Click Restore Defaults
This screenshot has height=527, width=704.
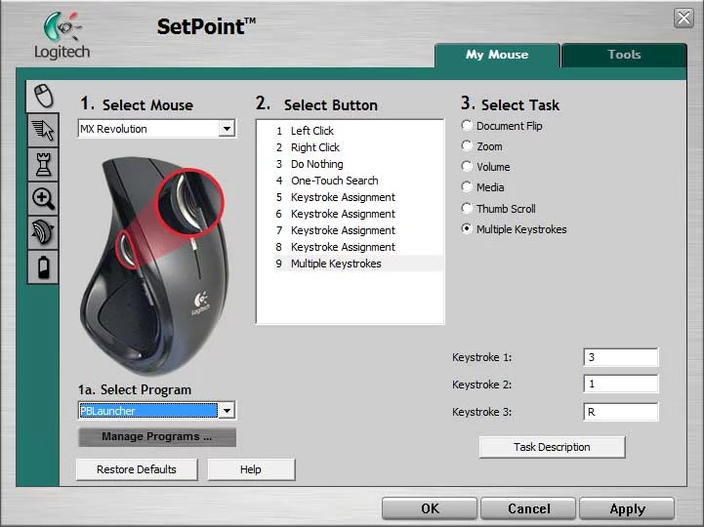click(137, 469)
